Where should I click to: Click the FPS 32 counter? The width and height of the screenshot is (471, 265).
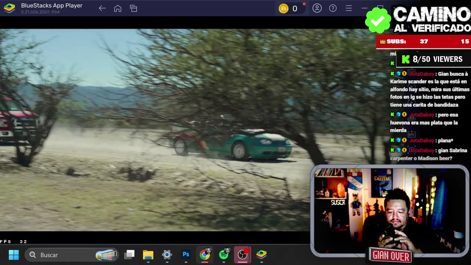pyautogui.click(x=14, y=241)
